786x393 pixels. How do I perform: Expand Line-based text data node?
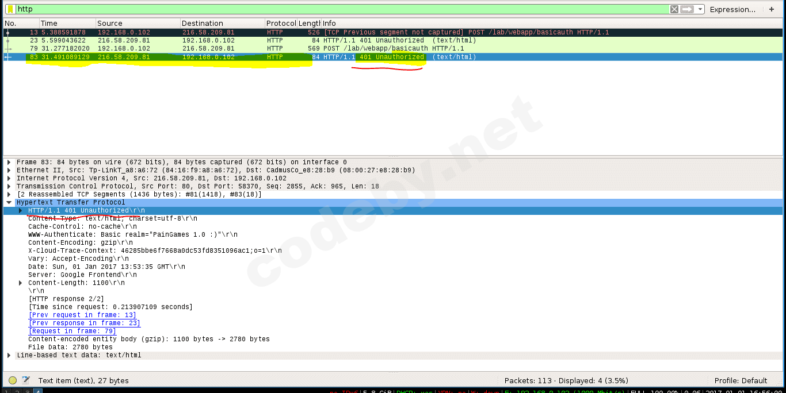(x=9, y=356)
